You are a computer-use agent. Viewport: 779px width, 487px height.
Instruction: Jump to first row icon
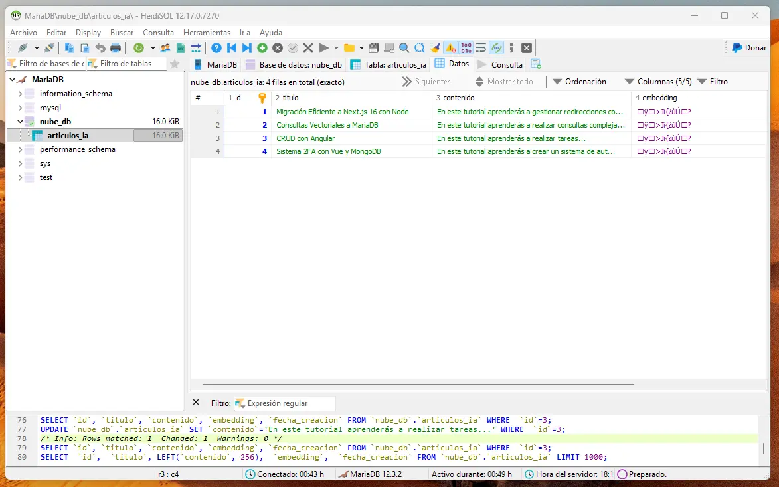(232, 48)
